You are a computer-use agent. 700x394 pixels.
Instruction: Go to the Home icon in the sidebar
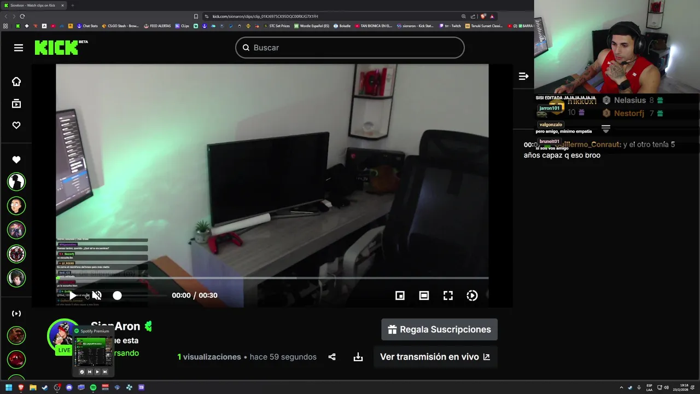tap(16, 82)
